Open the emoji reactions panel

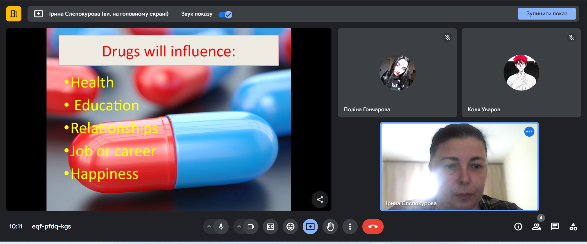pyautogui.click(x=290, y=227)
